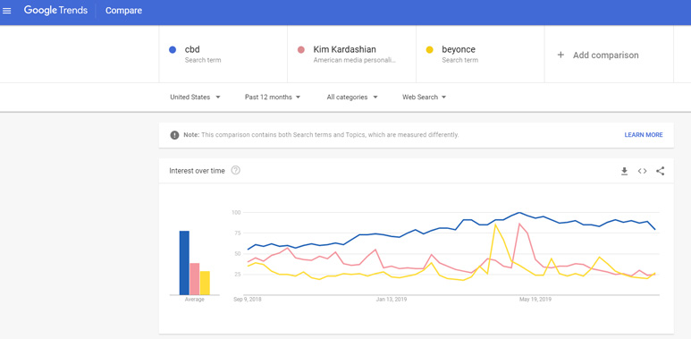This screenshot has height=339, width=691.
Task: Click the Average label under bars
Action: 194,300
